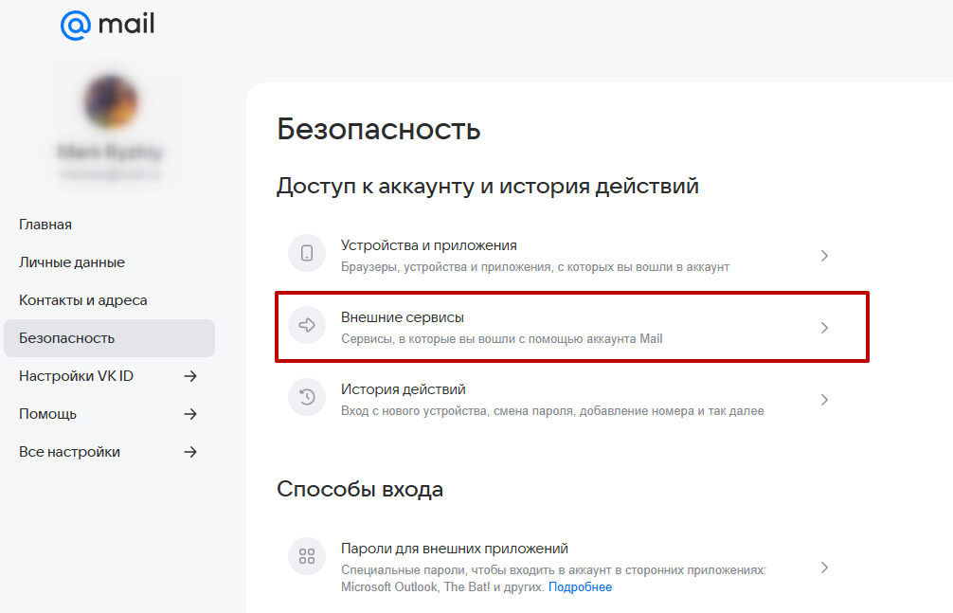Click the user profile avatar
The image size is (953, 613).
[111, 101]
